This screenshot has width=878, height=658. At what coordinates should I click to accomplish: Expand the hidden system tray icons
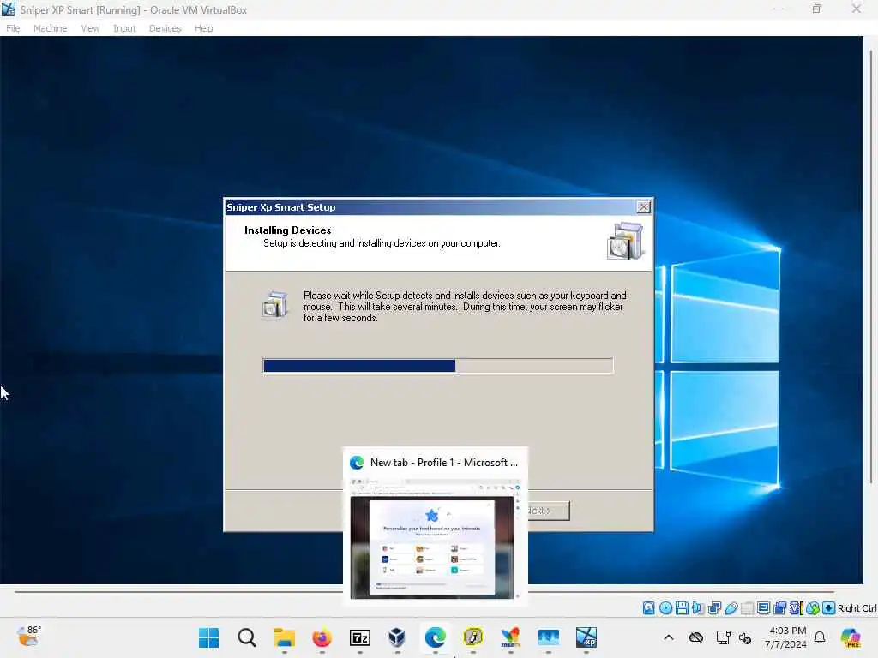coord(669,637)
